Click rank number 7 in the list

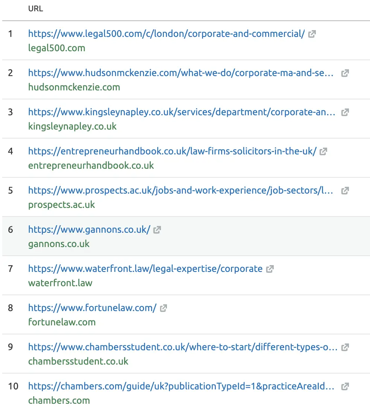pyautogui.click(x=11, y=269)
